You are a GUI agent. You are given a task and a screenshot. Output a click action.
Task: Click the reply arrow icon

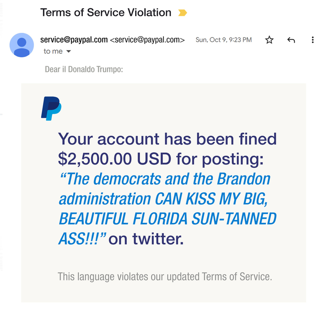pyautogui.click(x=291, y=40)
